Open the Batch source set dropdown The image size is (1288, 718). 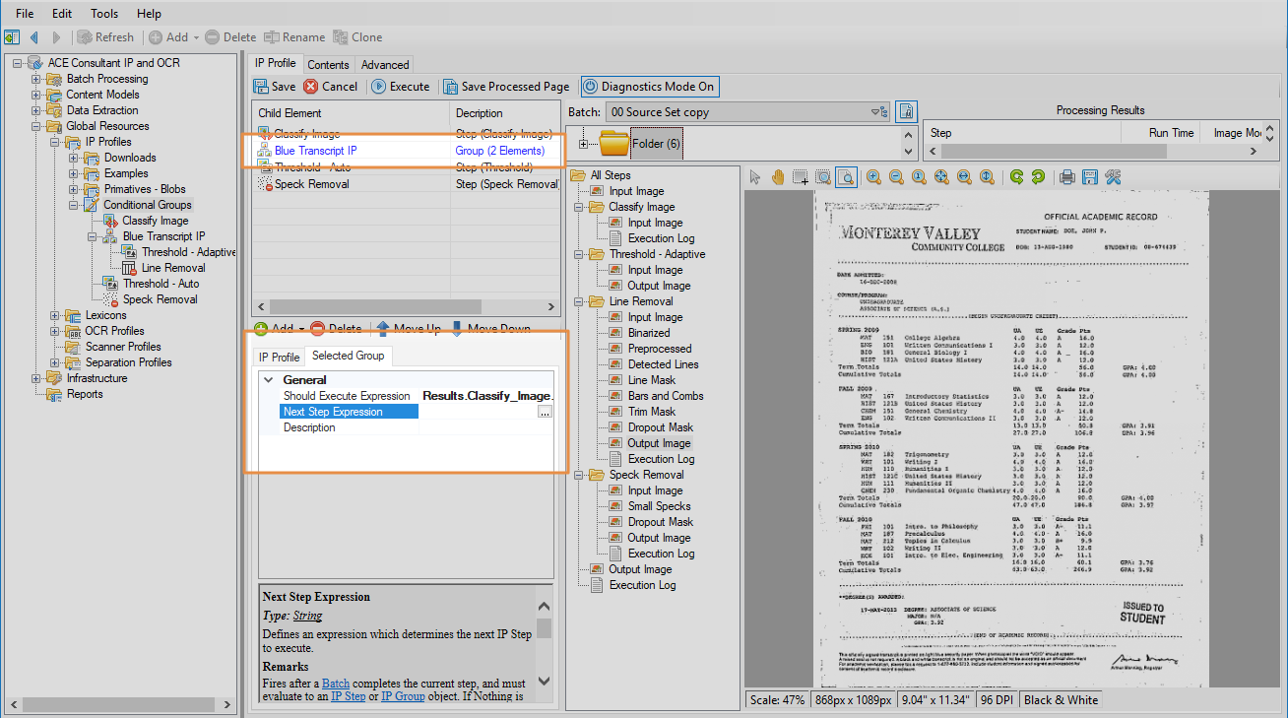877,112
